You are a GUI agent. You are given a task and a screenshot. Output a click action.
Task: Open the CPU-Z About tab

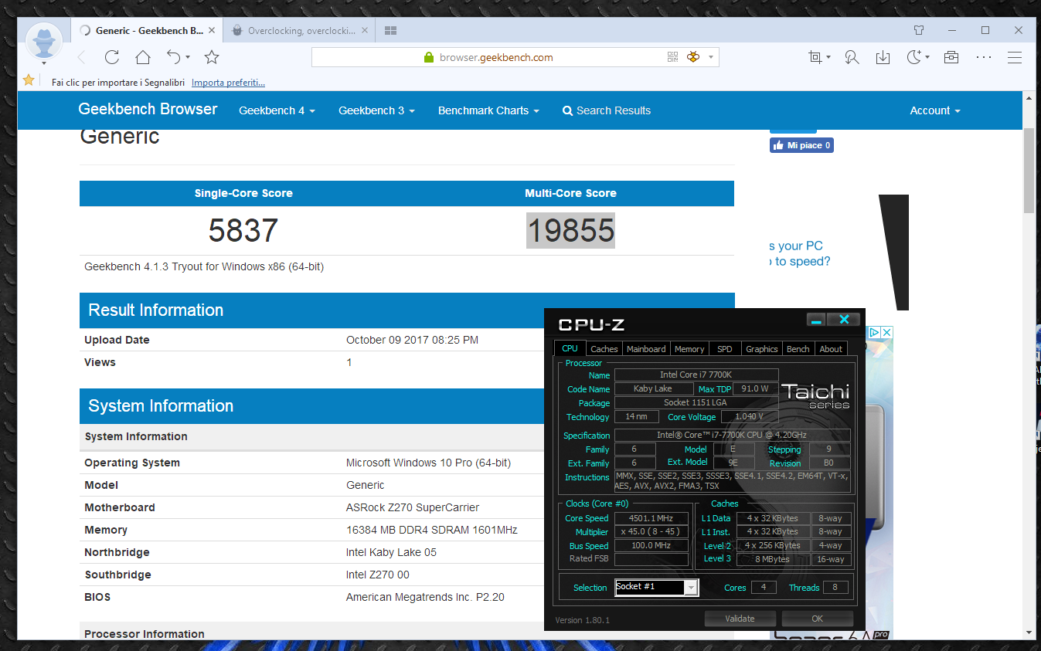coord(831,349)
